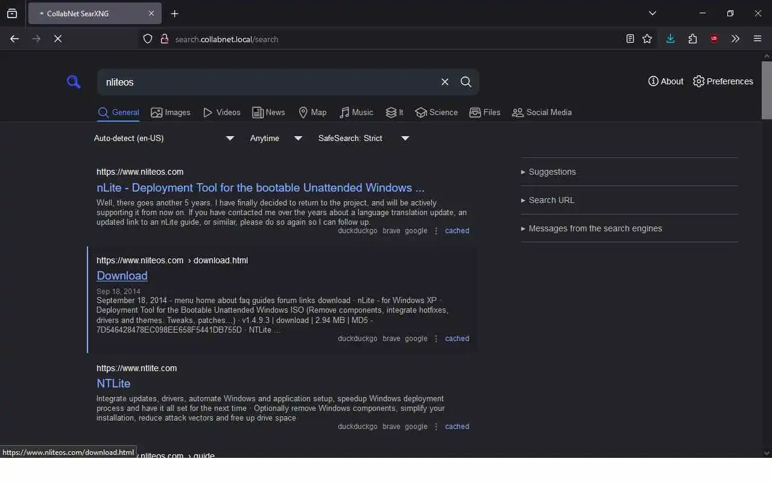
Task: Open the nLite Deployment Tool result link
Action: [x=261, y=187]
